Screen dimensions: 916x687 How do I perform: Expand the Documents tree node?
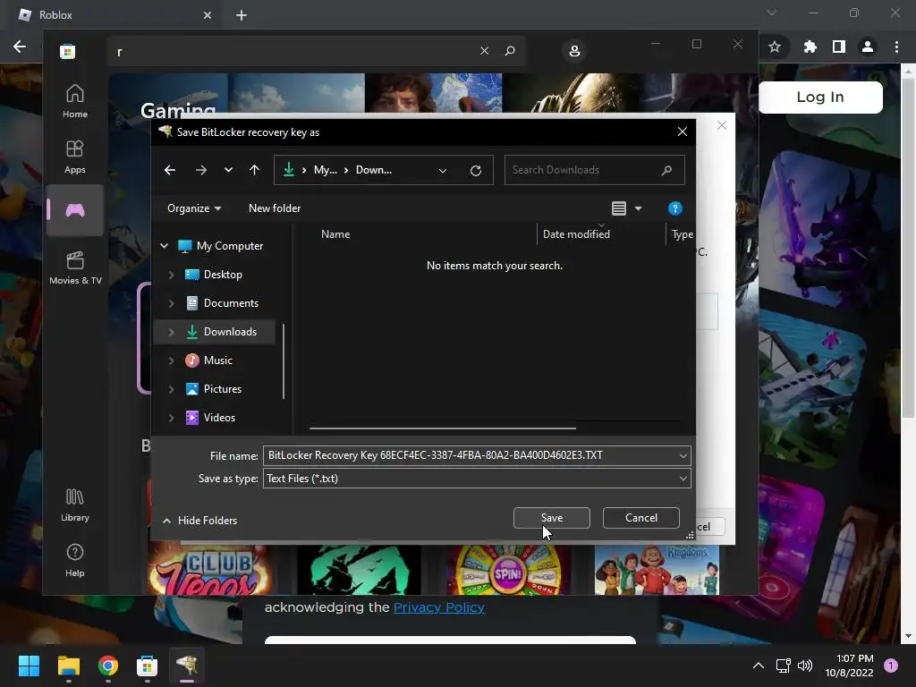pos(171,303)
